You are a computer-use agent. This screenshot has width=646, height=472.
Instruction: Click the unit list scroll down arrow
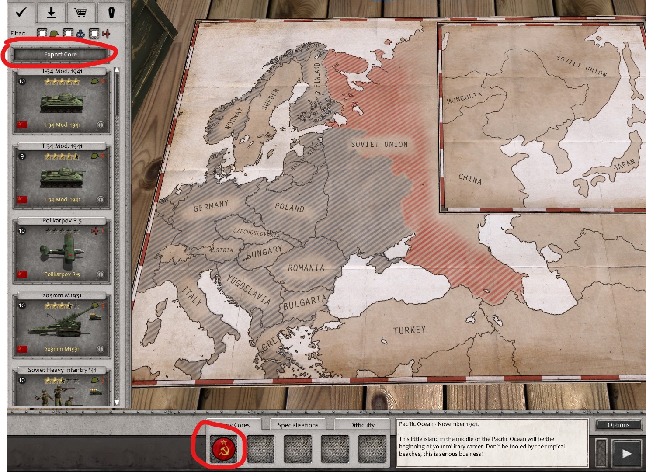(117, 402)
